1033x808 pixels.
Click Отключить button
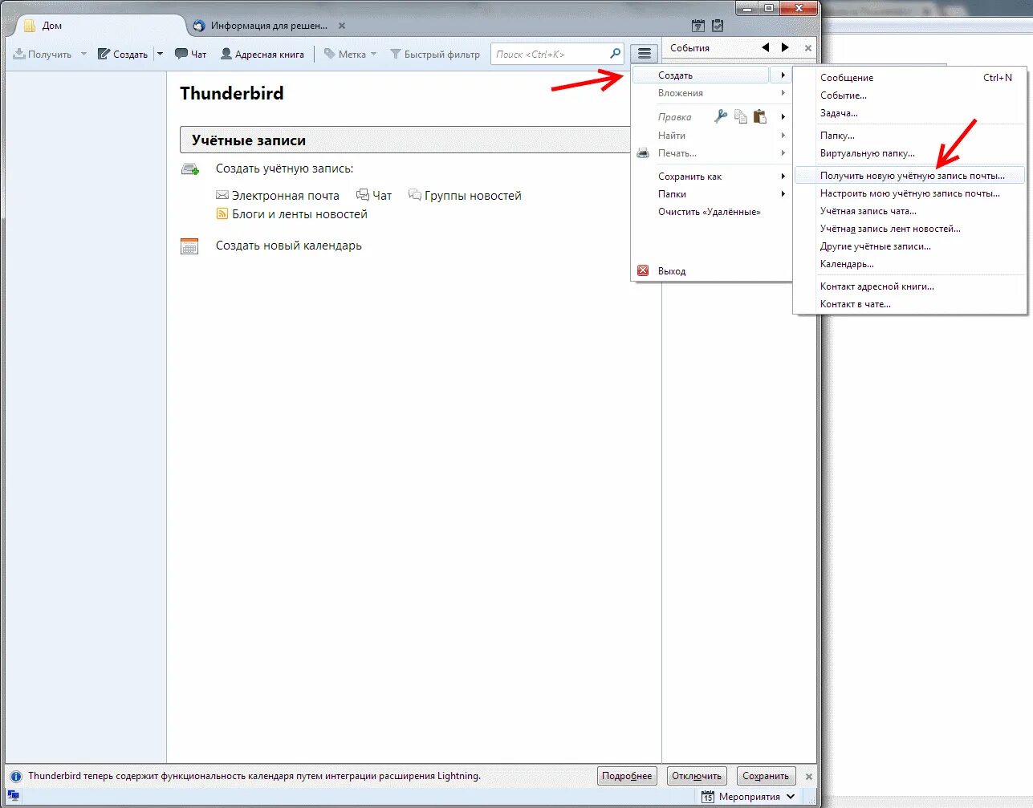(x=697, y=776)
